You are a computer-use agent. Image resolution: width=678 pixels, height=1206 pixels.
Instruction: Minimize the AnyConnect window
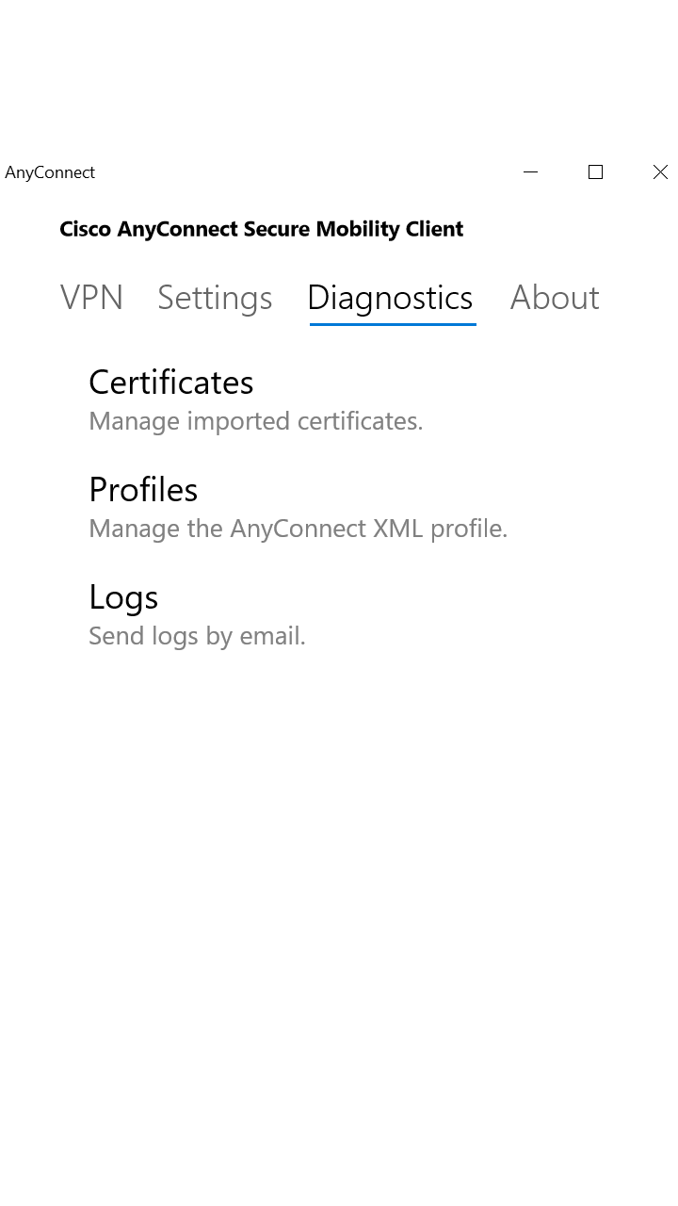(x=530, y=172)
